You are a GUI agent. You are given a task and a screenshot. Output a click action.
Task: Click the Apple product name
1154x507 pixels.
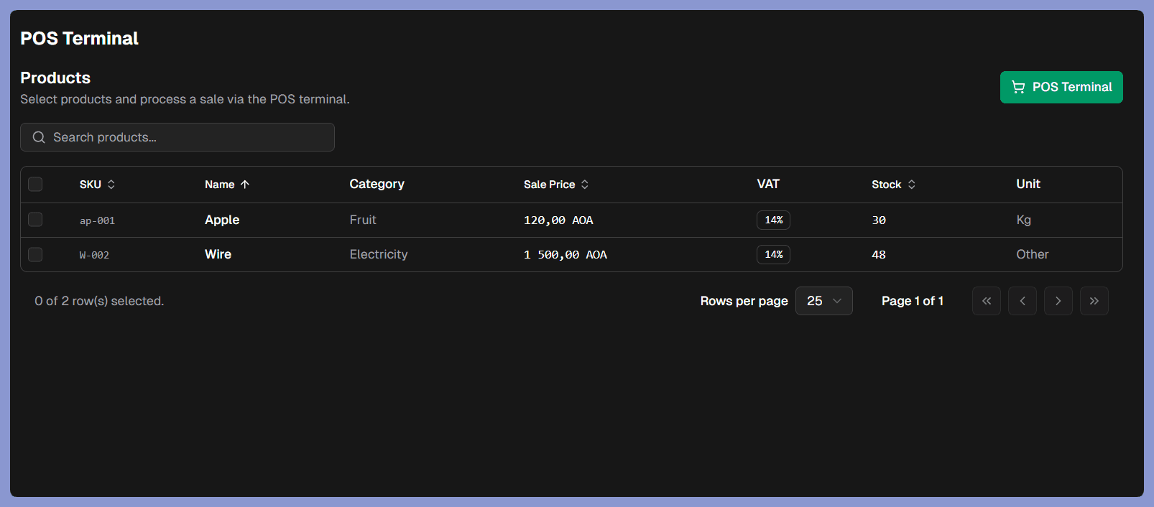(222, 220)
